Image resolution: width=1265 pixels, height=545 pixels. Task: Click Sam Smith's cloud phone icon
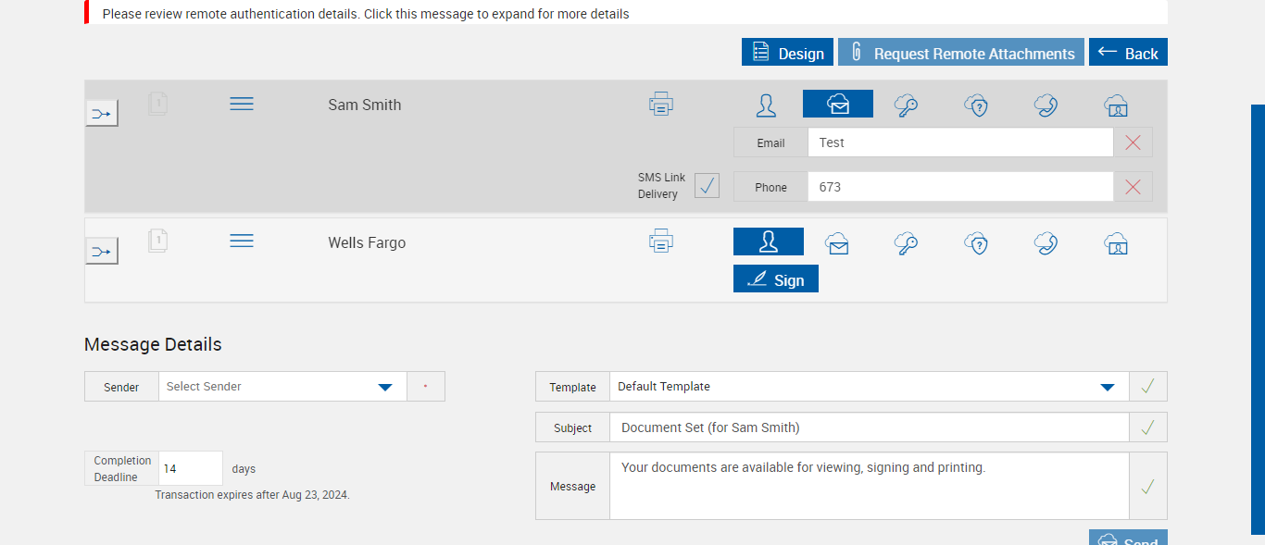point(1046,105)
